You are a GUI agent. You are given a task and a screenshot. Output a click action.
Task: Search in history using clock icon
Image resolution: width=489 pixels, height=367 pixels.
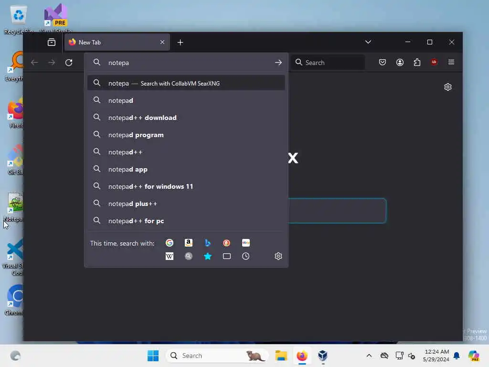point(246,256)
